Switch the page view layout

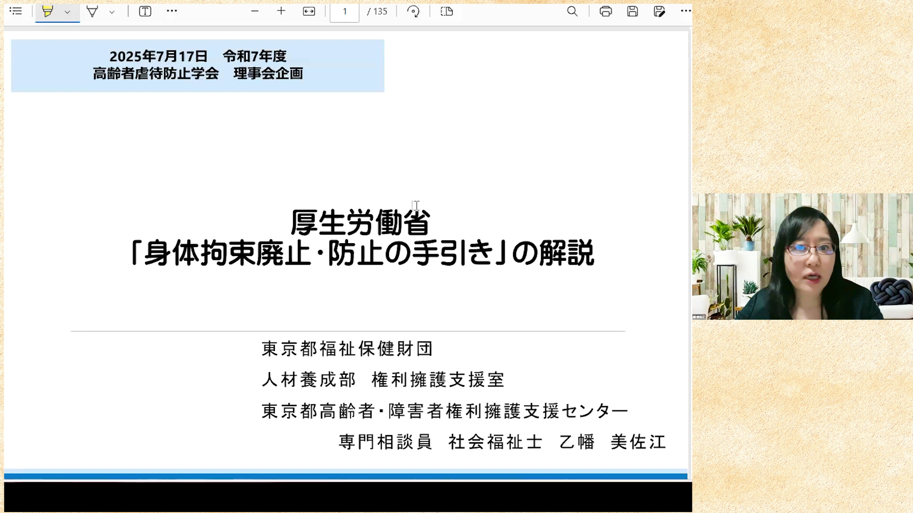[x=447, y=11]
